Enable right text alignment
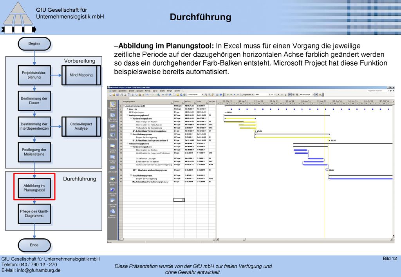The width and height of the screenshot is (401, 277). (297, 95)
